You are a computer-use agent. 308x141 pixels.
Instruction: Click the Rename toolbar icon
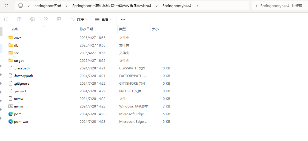click(33, 19)
